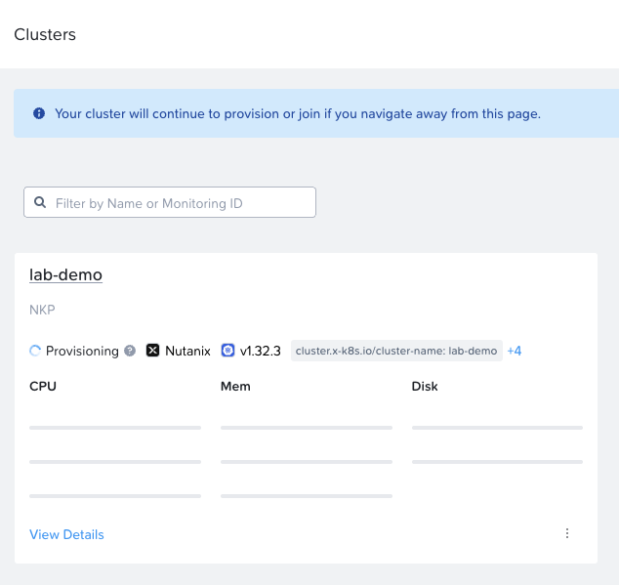Open the Provisioning help question-mark icon
The height and width of the screenshot is (585, 619).
point(130,351)
